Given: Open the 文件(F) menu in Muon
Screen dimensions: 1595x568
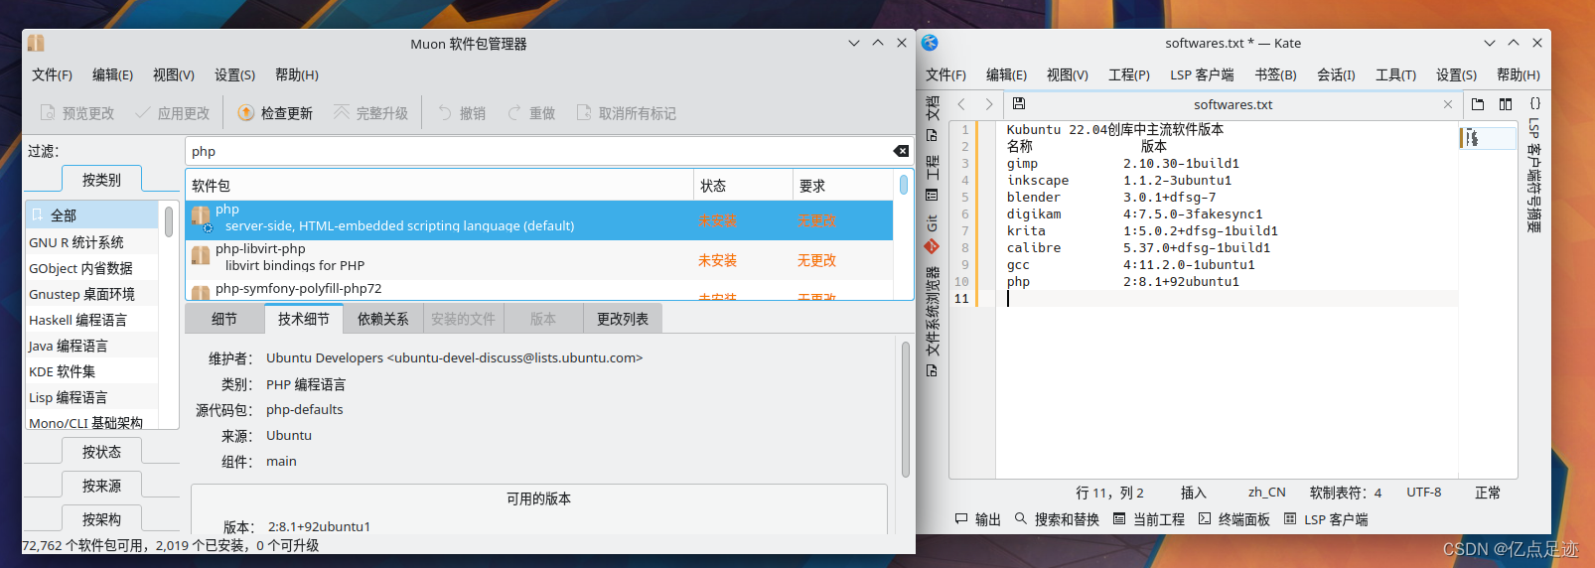Looking at the screenshot, I should (52, 74).
